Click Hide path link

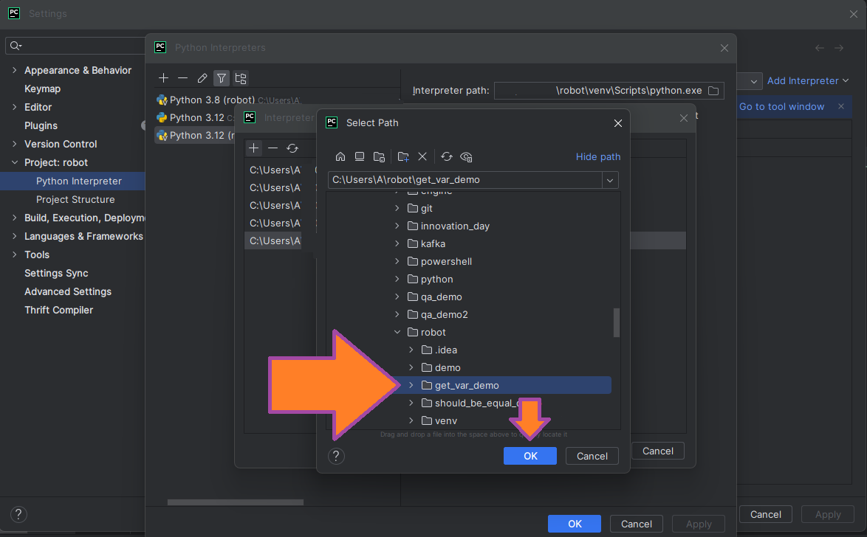(597, 157)
